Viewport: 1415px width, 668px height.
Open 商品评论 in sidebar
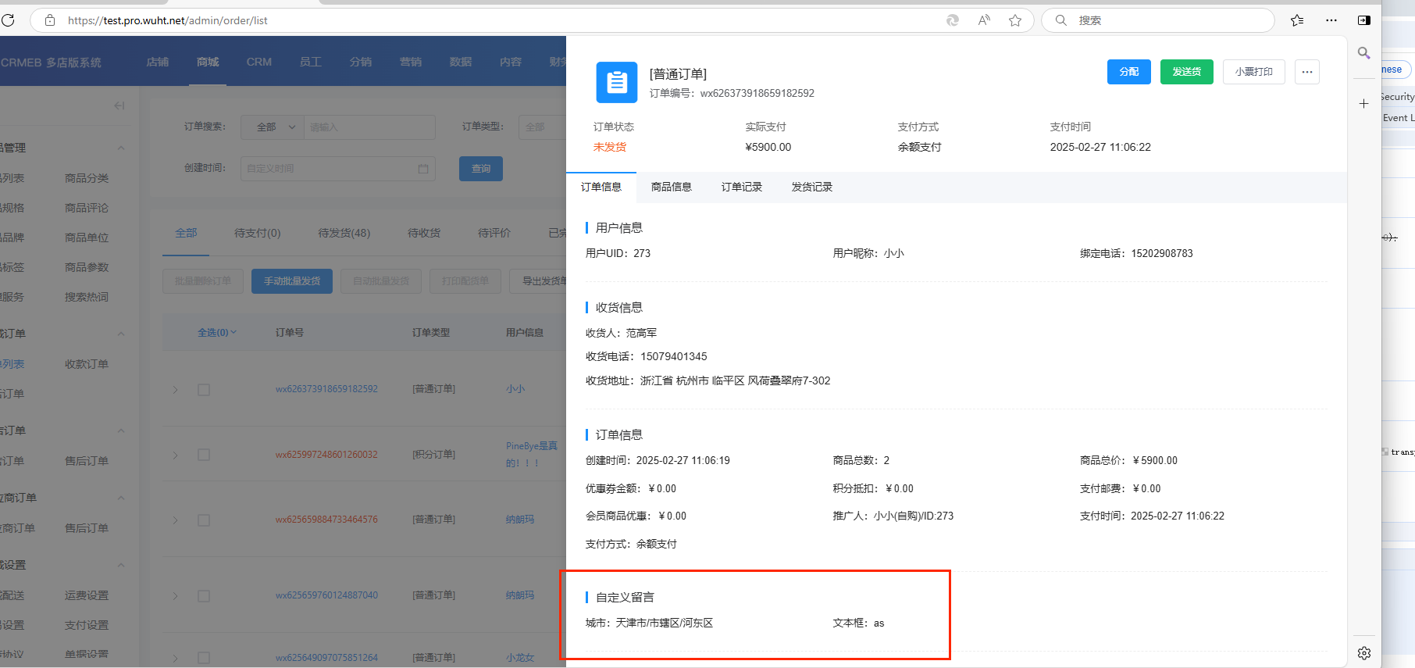[x=87, y=208]
